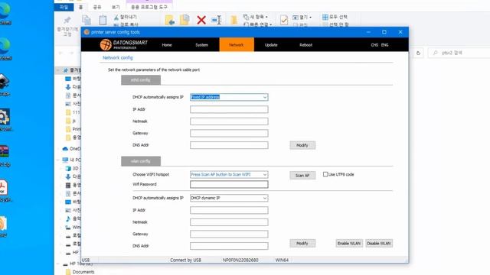Click "Connect by USB" in status bar
This screenshot has width=490, height=275.
point(185,260)
